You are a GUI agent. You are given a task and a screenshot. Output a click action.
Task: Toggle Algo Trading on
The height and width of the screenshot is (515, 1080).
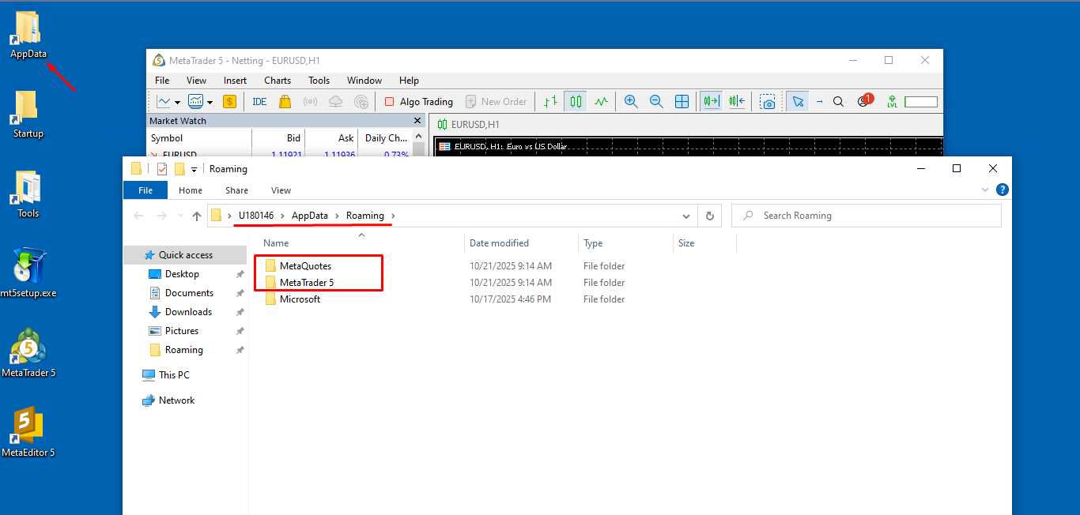tap(418, 101)
